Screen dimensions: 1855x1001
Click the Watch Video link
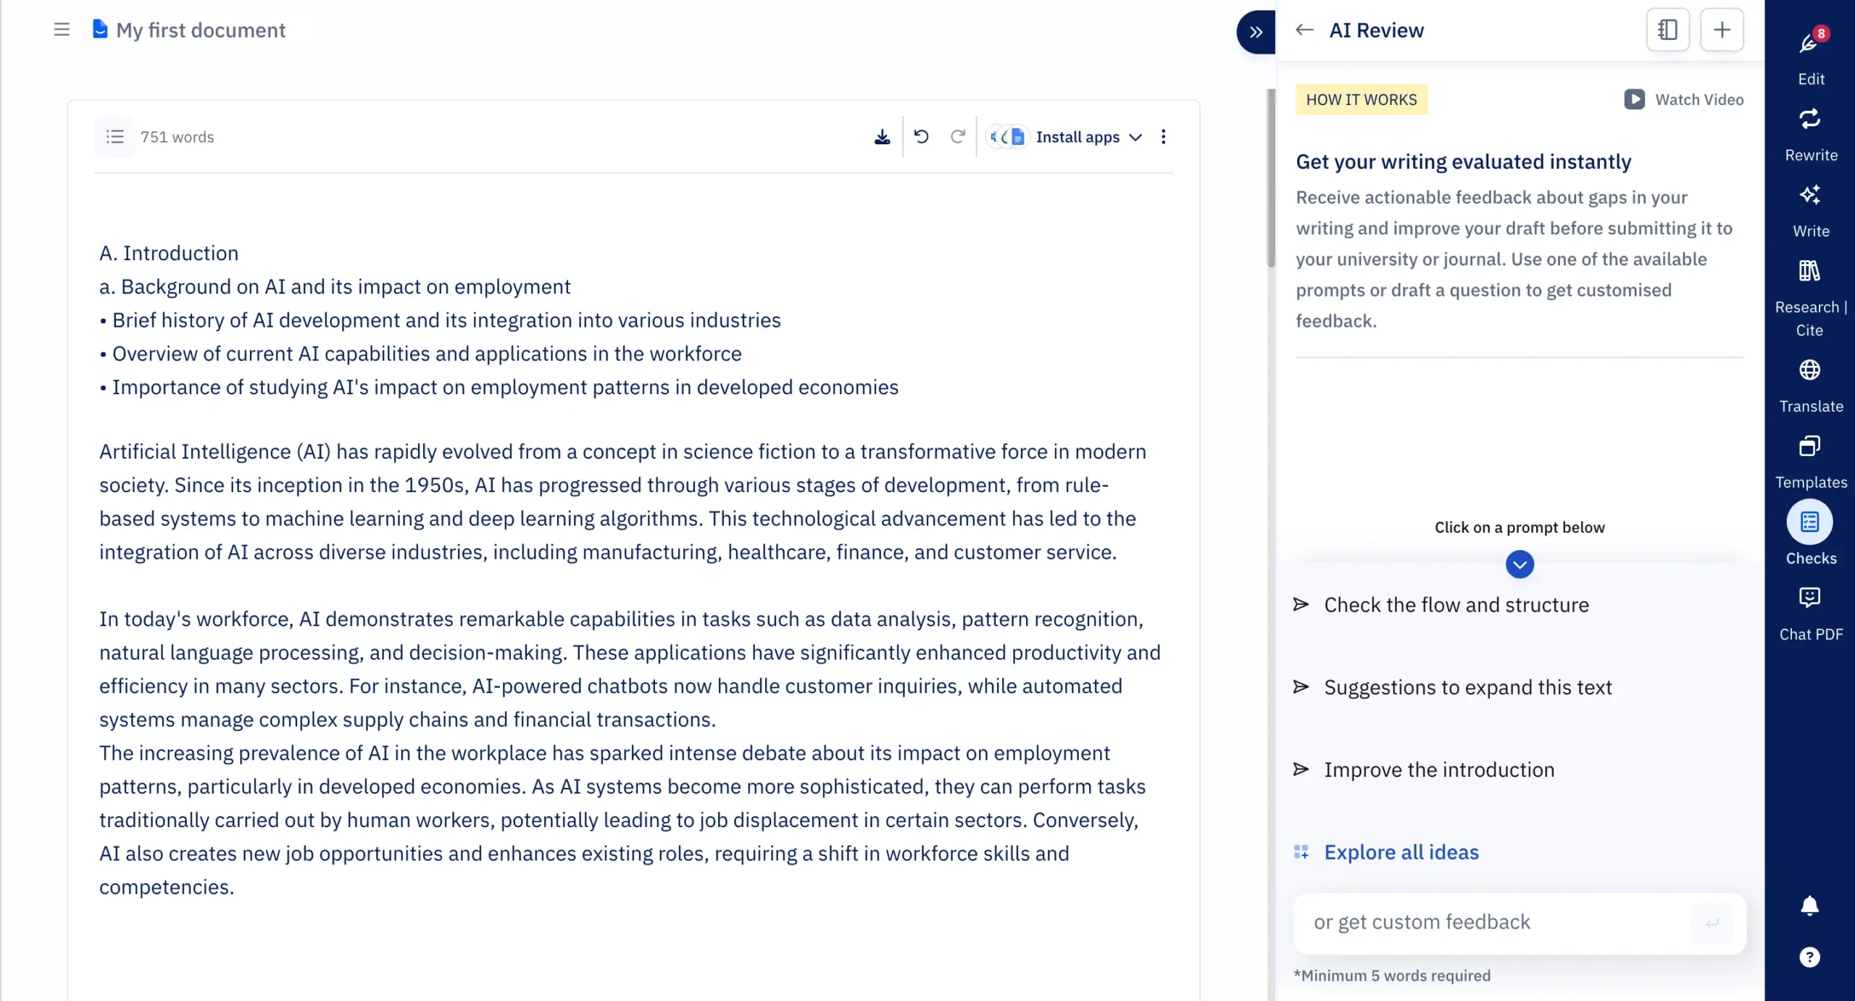1698,99
